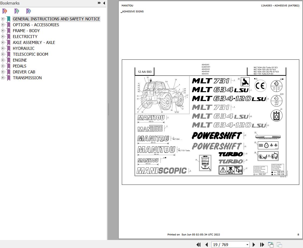Collapse the Bookmarks panel with left arrow

point(104,3)
